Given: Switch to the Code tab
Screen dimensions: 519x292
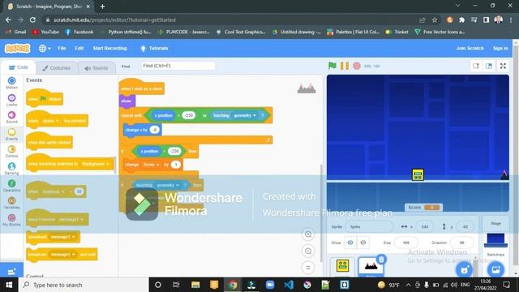Looking at the screenshot, I should tap(18, 67).
